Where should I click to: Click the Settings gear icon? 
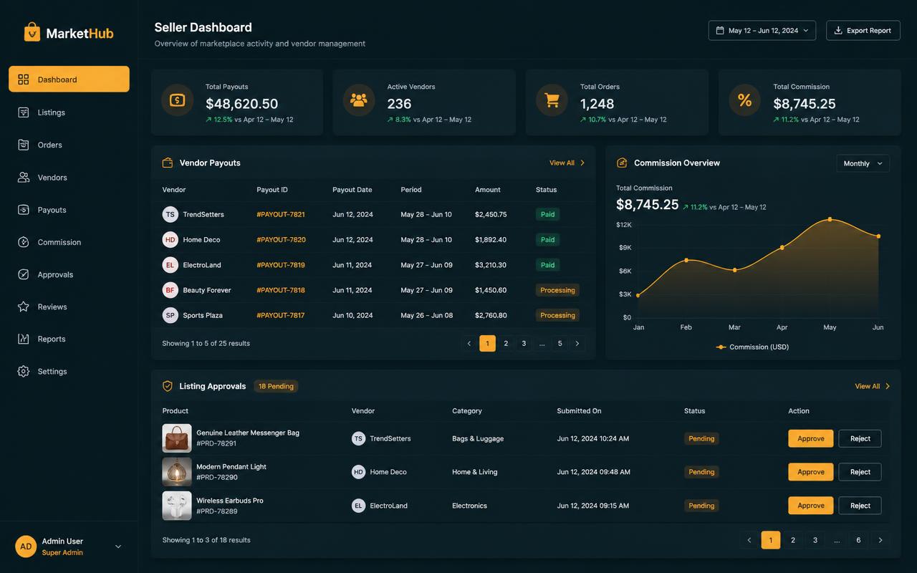tap(24, 371)
